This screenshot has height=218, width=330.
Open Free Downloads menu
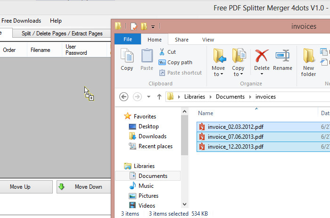click(x=21, y=21)
